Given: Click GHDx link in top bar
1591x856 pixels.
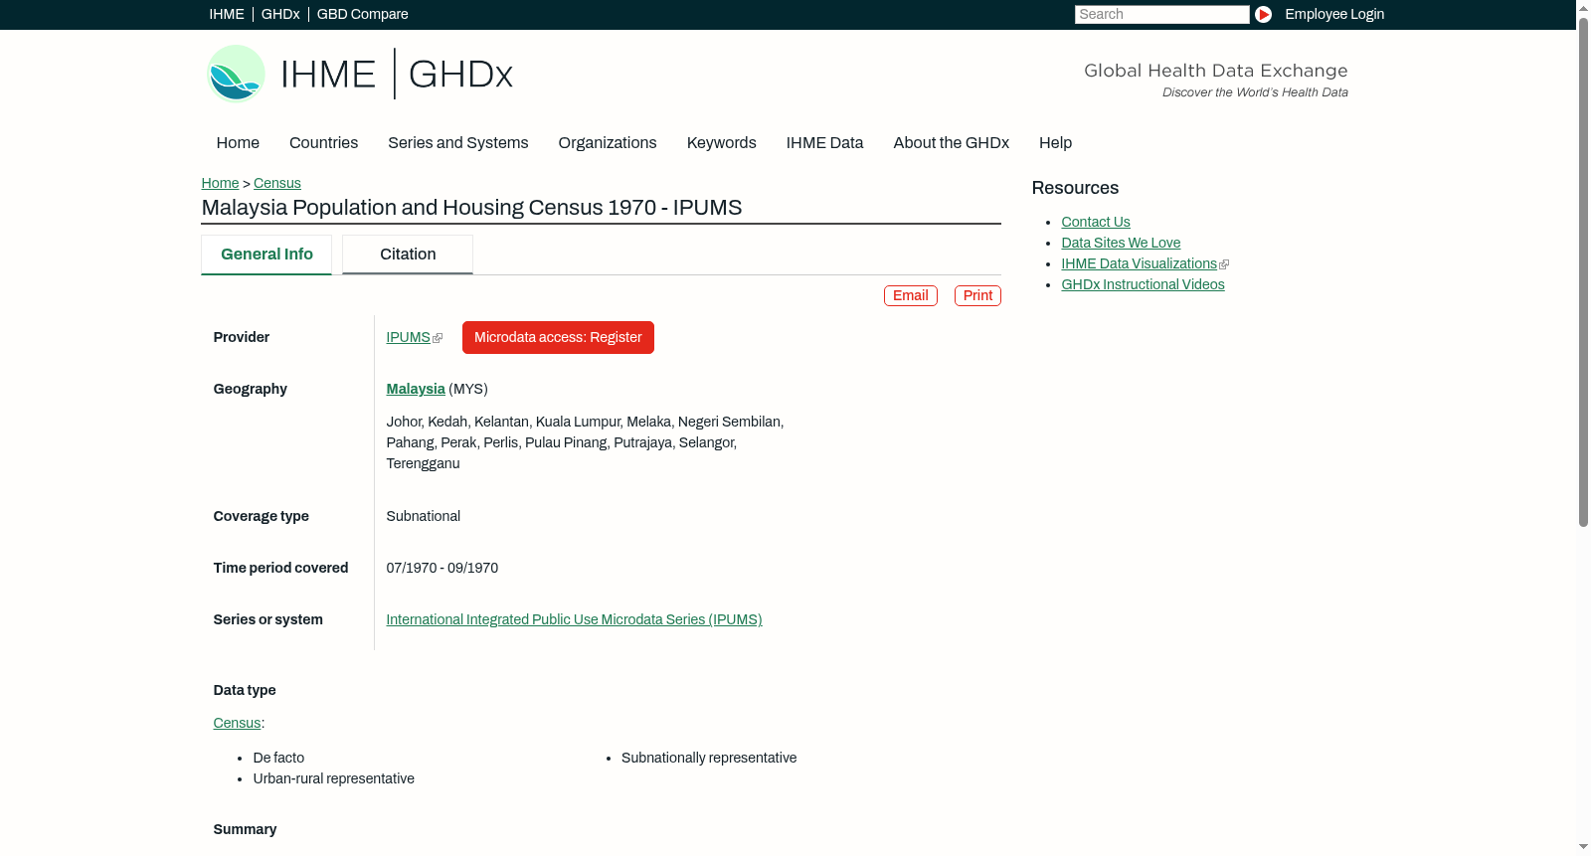Looking at the screenshot, I should (x=280, y=15).
